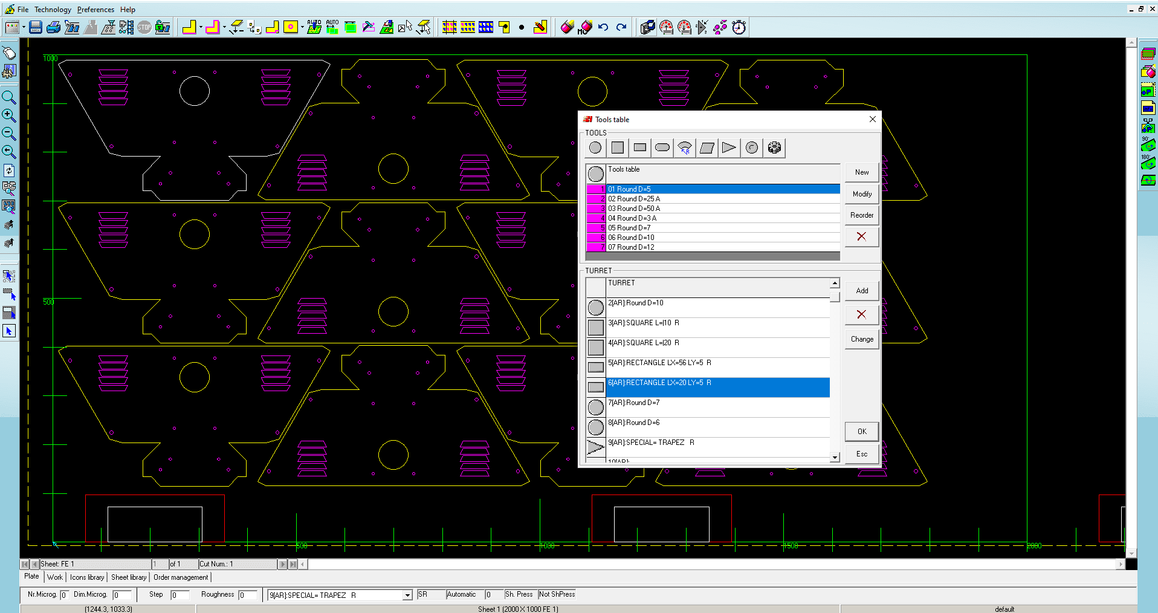1158x613 pixels.
Task: Switch to the Sheet library tab
Action: pyautogui.click(x=129, y=577)
